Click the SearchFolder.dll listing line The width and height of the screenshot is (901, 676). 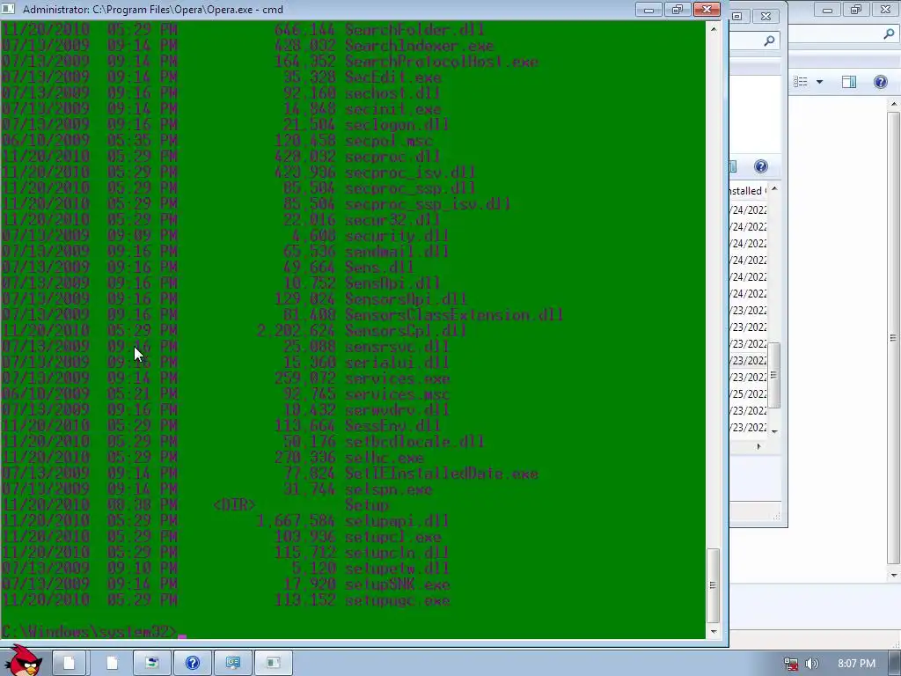point(243,29)
